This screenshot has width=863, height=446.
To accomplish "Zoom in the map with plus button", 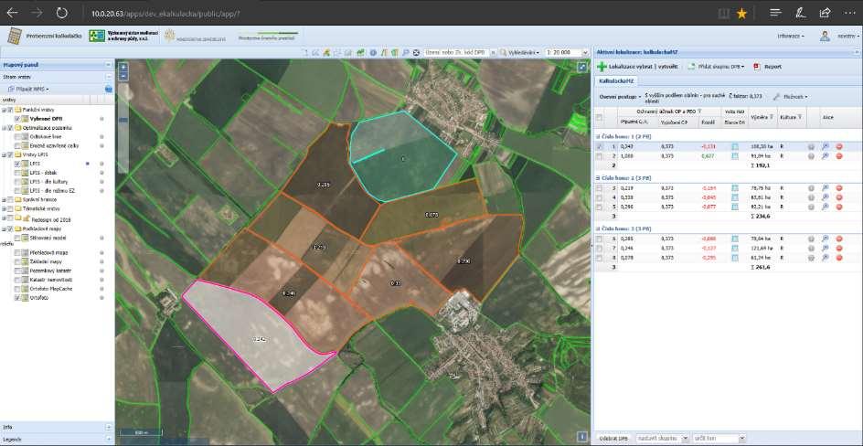I will pyautogui.click(x=123, y=67).
